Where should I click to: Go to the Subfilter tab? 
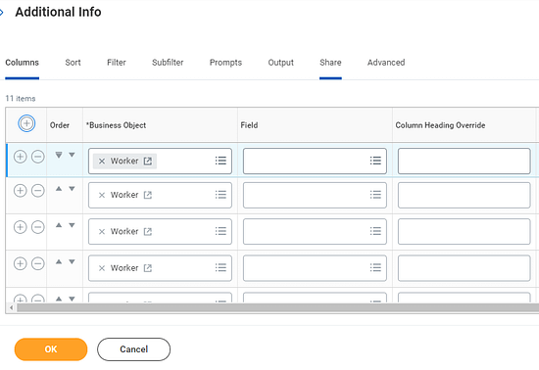pyautogui.click(x=168, y=63)
